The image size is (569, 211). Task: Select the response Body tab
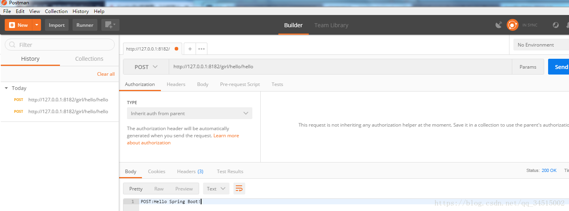coord(131,172)
